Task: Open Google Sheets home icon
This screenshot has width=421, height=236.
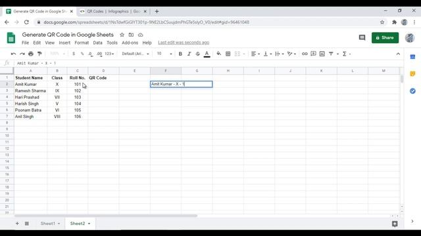Action: coord(11,38)
